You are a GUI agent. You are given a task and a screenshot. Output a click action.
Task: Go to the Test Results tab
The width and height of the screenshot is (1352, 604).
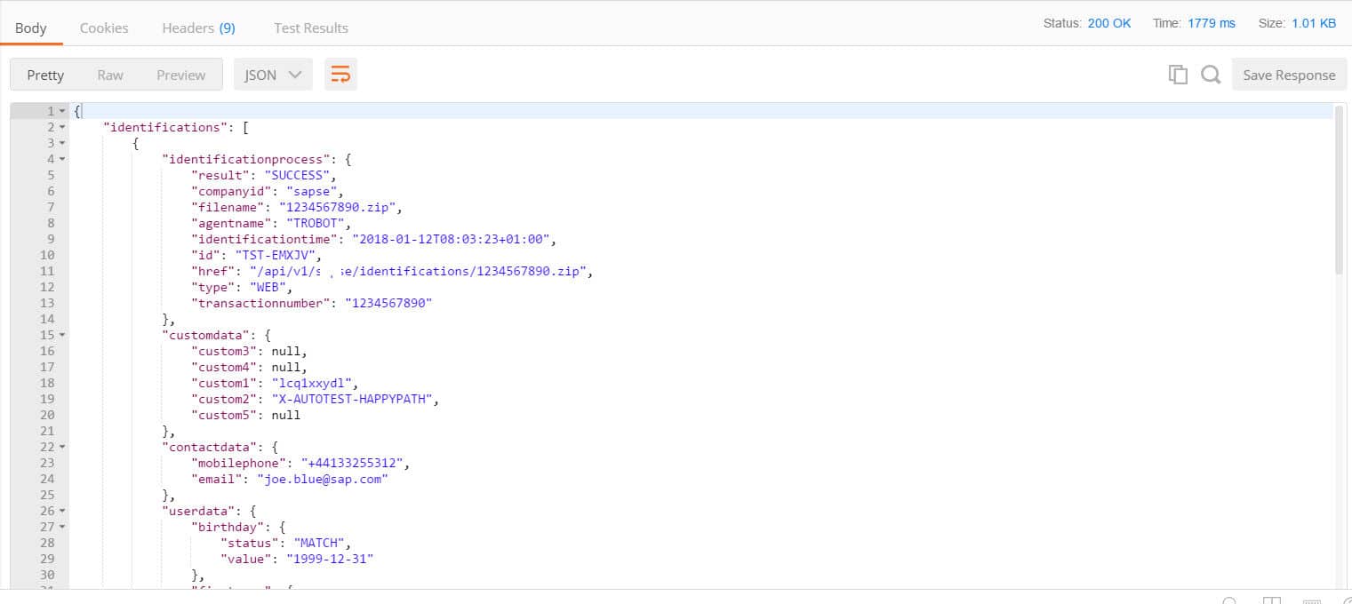click(311, 28)
